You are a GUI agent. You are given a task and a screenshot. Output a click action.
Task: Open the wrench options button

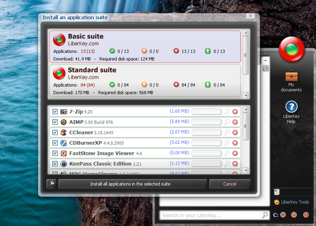click(51, 184)
